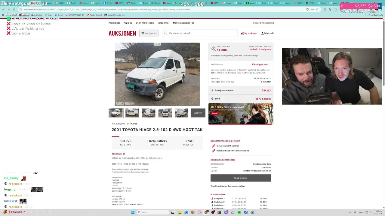The width and height of the screenshot is (385, 216).
Task: Click the 'SELG BILEN DIN' banner
Action: (x=241, y=114)
